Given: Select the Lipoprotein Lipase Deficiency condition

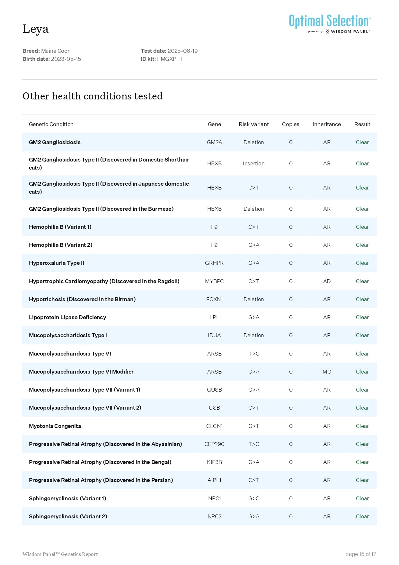Looking at the screenshot, I should (67, 317).
